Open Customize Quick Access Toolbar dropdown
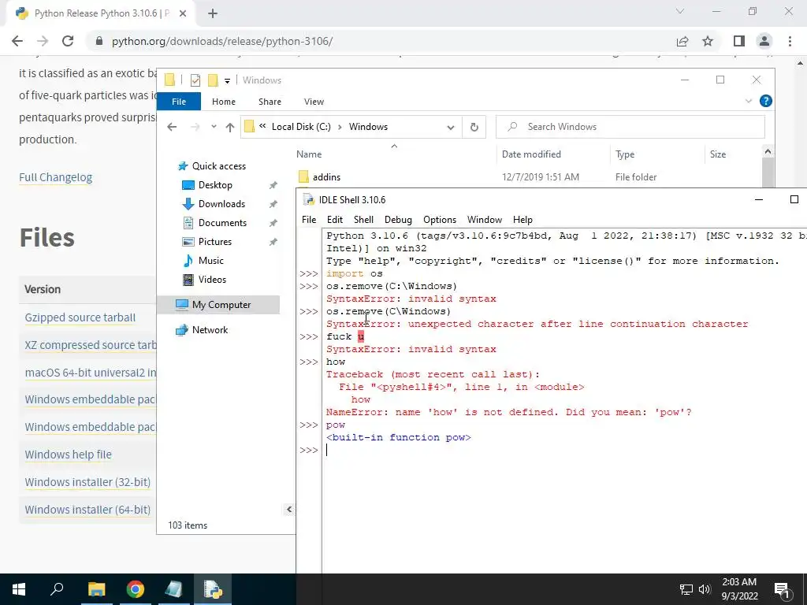807x605 pixels. click(227, 81)
